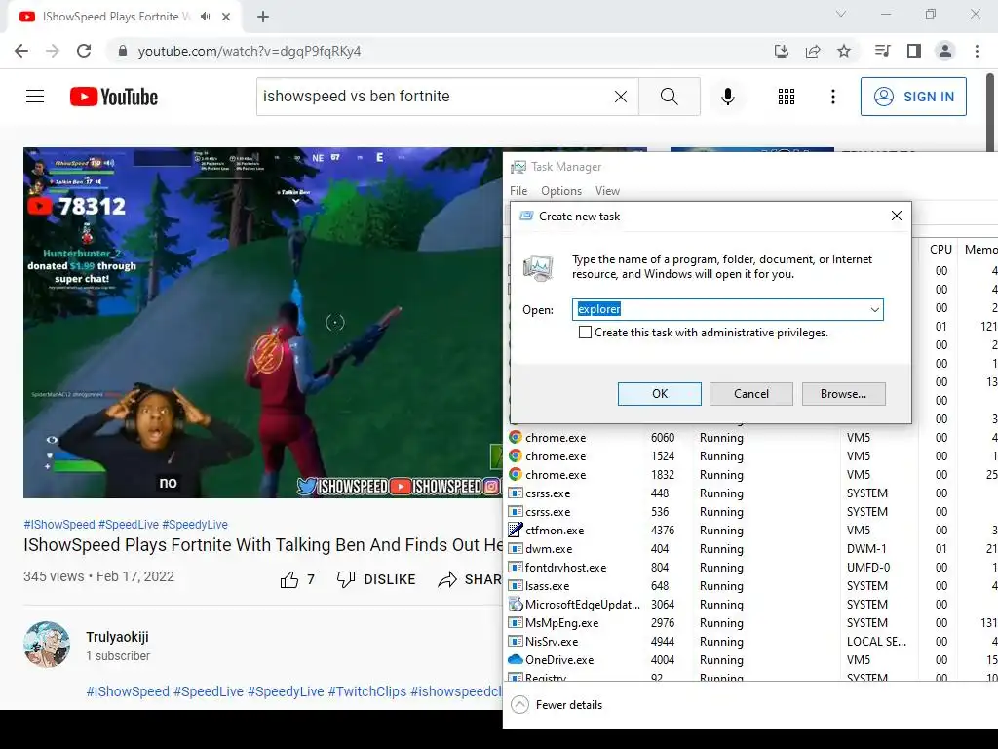Viewport: 998px width, 749px height.
Task: Select the fontdrvhost.exe process row
Action: point(751,567)
